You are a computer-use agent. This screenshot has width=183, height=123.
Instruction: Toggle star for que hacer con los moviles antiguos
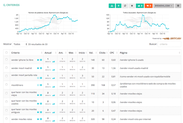(38, 112)
